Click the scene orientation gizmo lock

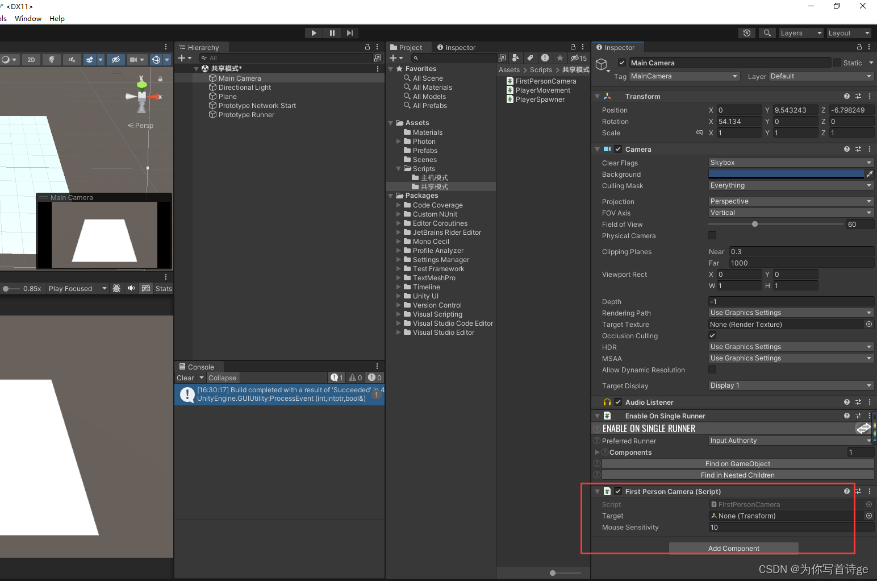[160, 79]
